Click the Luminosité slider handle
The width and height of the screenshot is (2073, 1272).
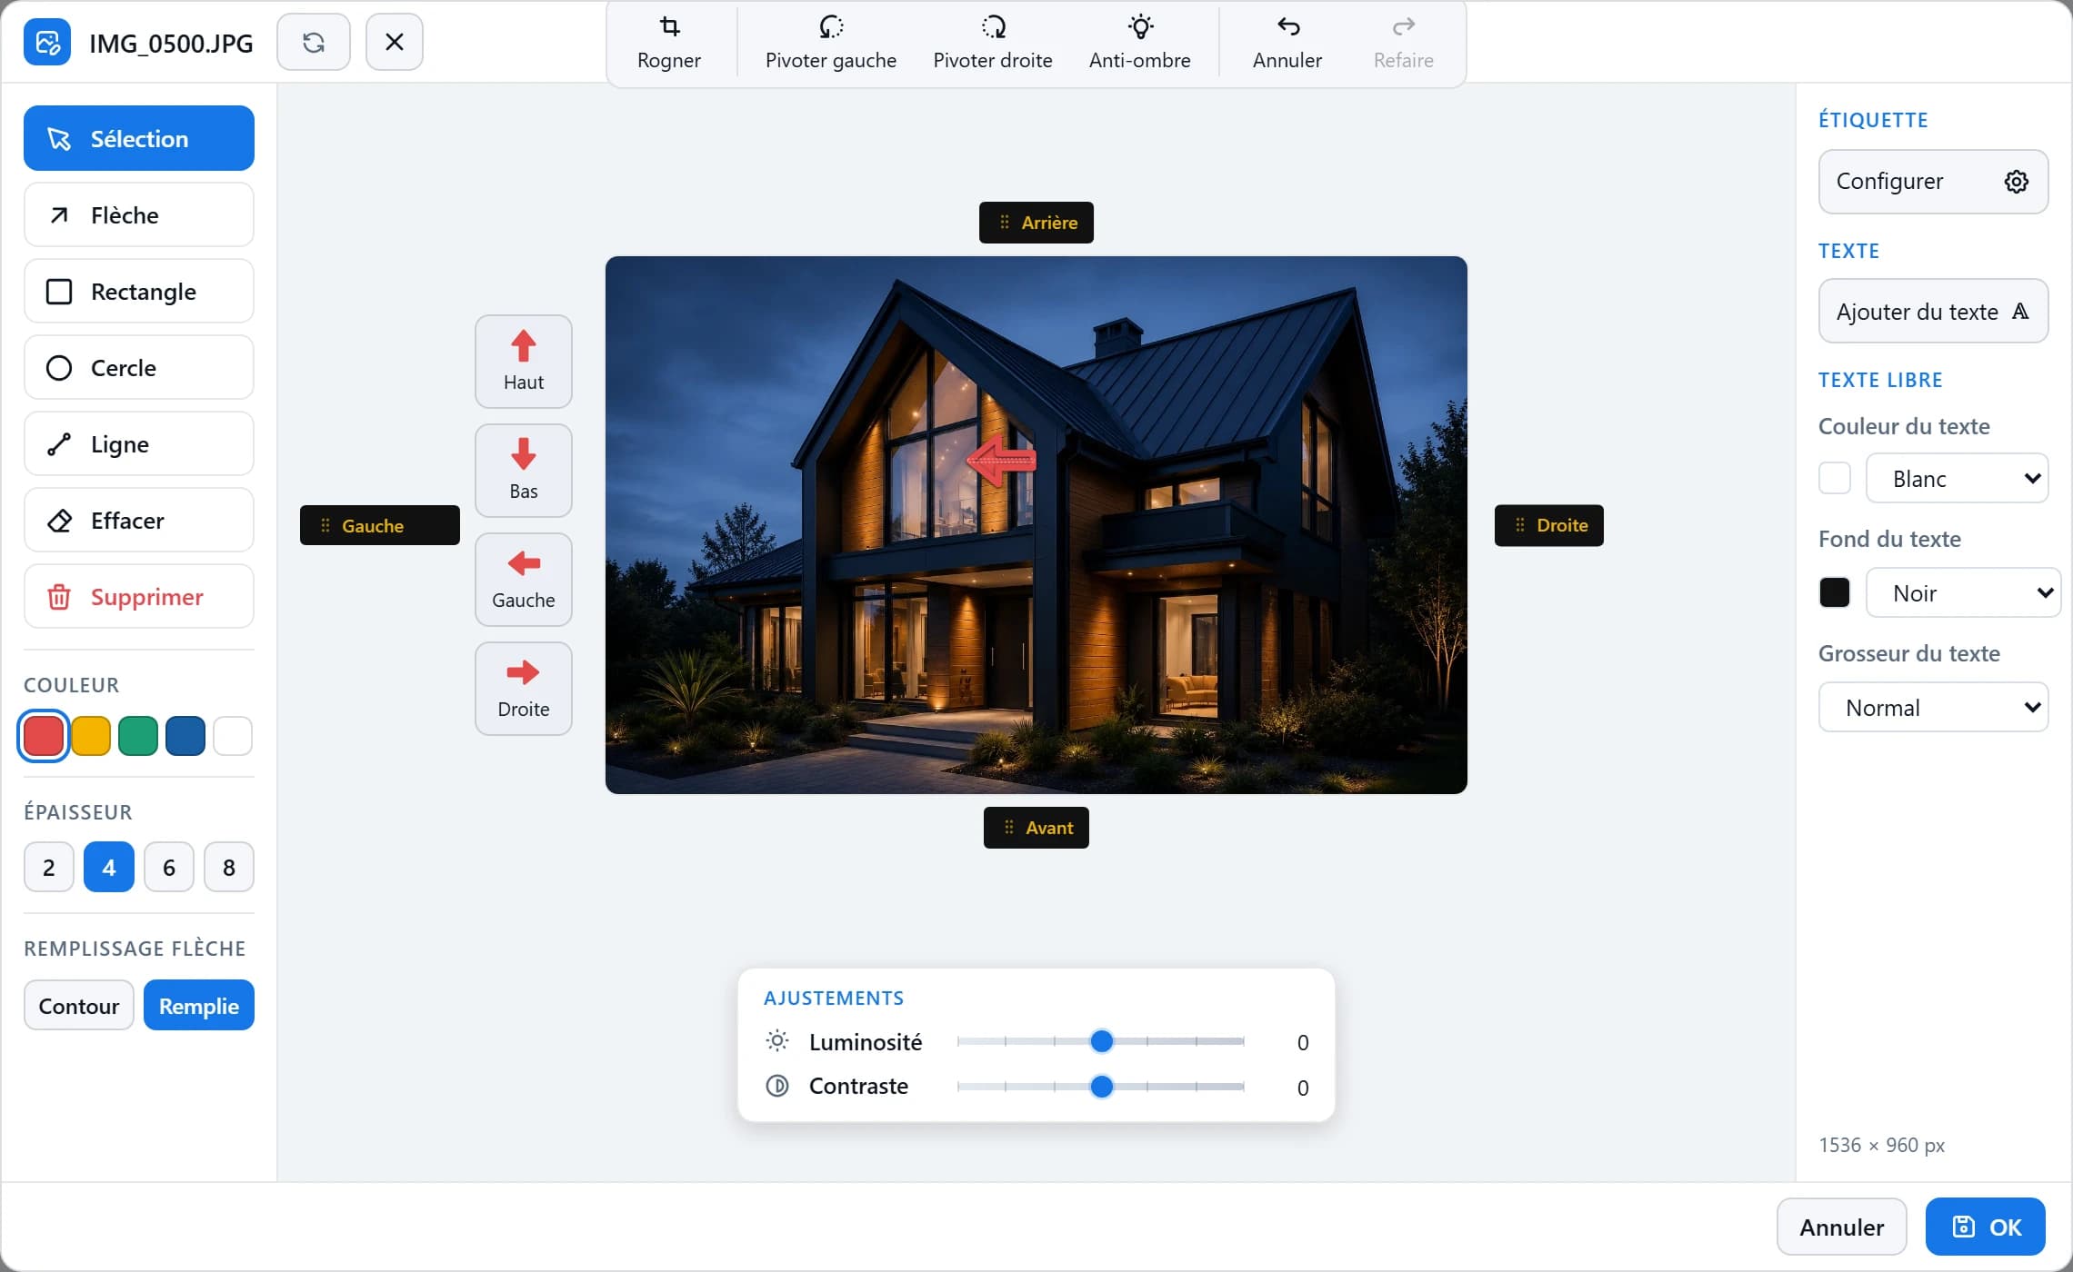(x=1102, y=1041)
